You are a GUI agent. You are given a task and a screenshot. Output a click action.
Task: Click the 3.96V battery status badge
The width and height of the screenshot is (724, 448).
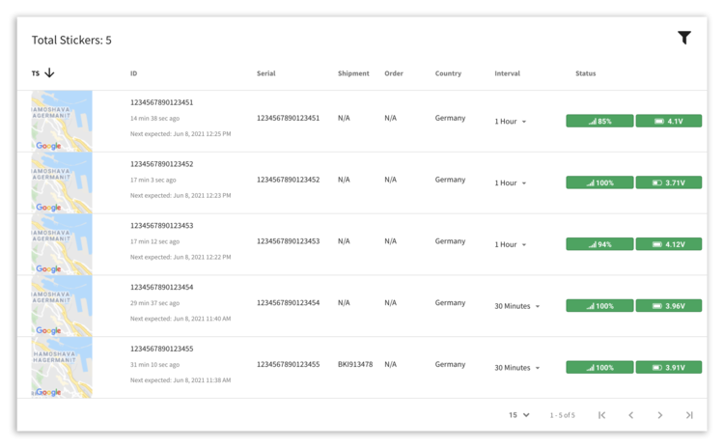click(x=669, y=306)
